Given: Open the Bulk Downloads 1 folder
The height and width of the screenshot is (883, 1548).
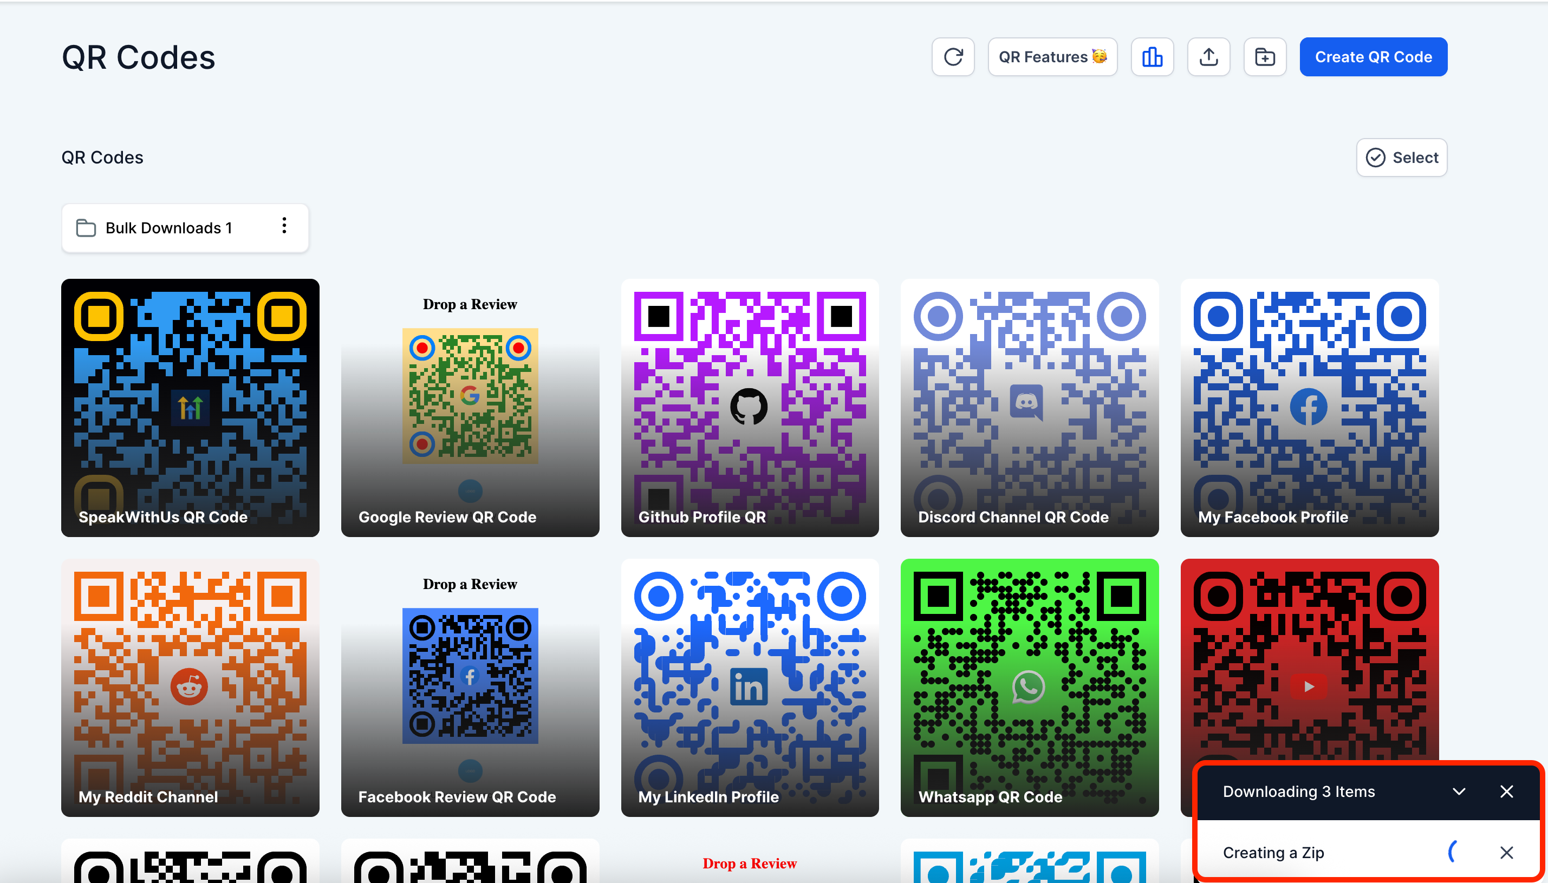Looking at the screenshot, I should tap(168, 228).
